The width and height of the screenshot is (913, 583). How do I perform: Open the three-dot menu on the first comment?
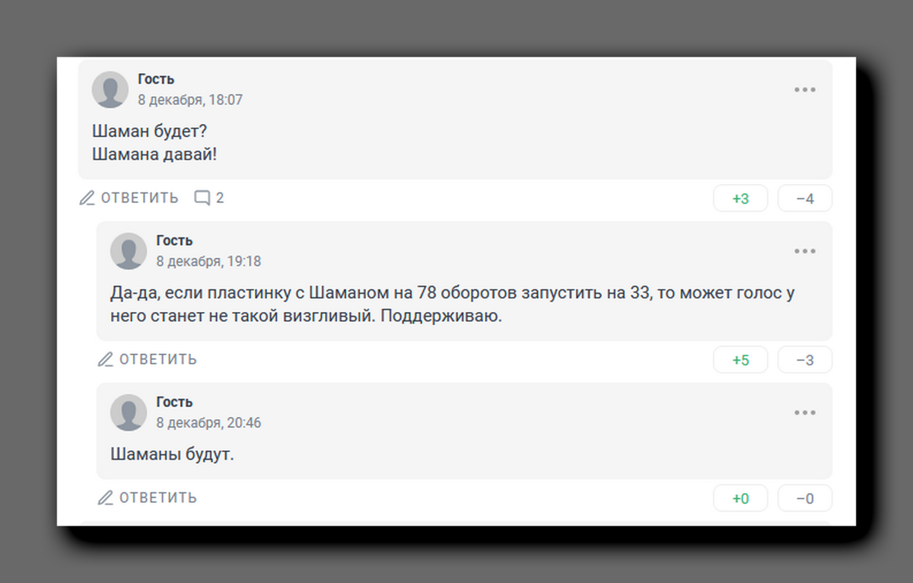pos(804,89)
